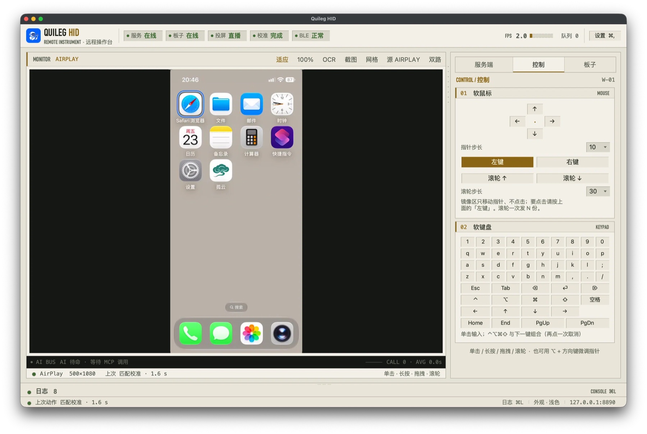Move soft mouse pointer up arrow

534,109
